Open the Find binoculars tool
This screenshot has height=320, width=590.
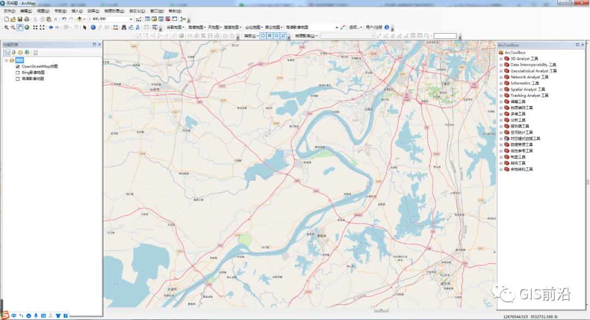tap(124, 27)
